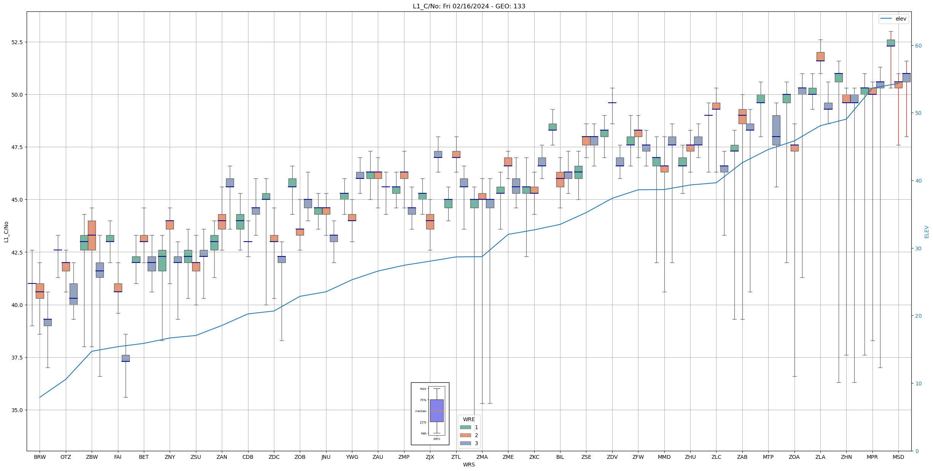Click the ZLA station tick label
Screen dimensions: 933x471
(820, 457)
